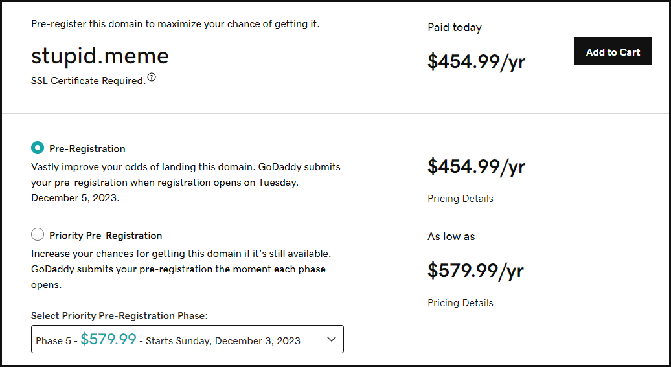Click the $579.99/yr price under As low as
The height and width of the screenshot is (367, 671).
[475, 271]
